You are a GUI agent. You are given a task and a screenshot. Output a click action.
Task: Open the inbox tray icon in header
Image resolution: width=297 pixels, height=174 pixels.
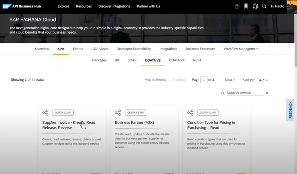(237, 6)
